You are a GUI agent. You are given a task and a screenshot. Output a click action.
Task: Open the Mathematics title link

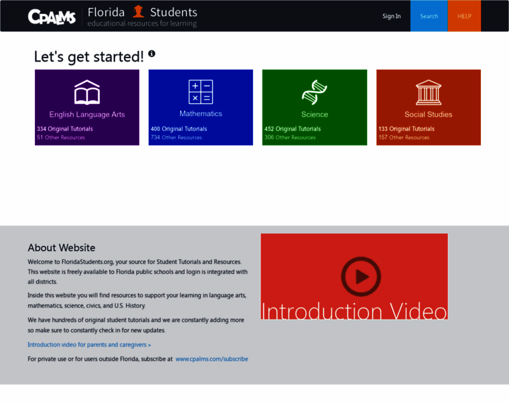coord(201,114)
